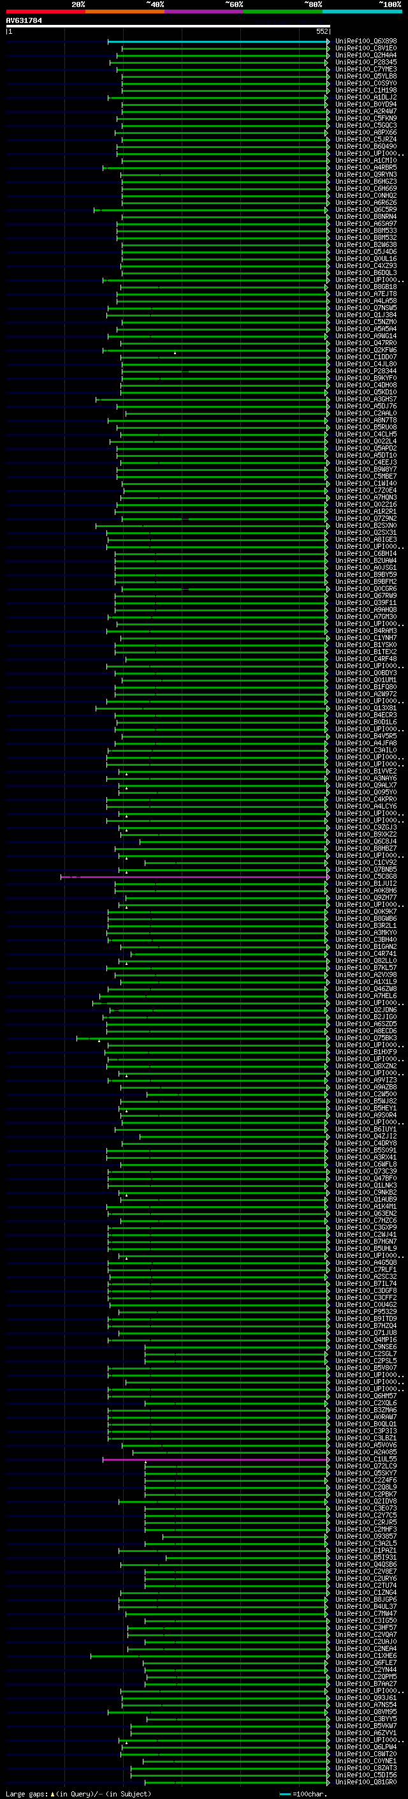Open hit UniRef100_P28345

tap(366, 62)
